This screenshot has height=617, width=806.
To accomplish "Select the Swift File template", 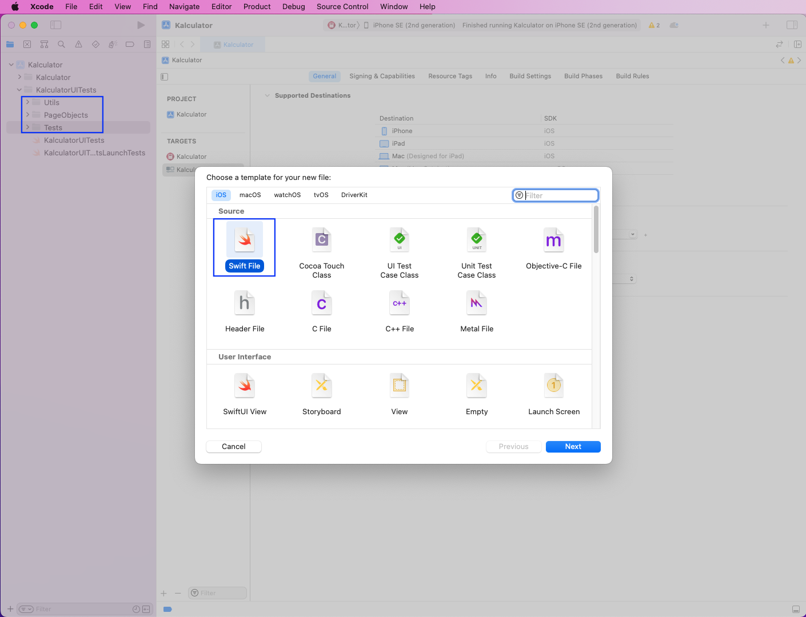I will [x=245, y=248].
